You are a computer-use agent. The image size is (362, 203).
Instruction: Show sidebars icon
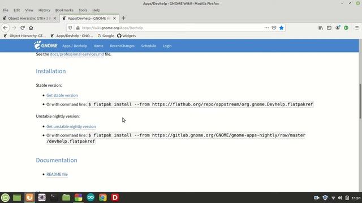[329, 28]
